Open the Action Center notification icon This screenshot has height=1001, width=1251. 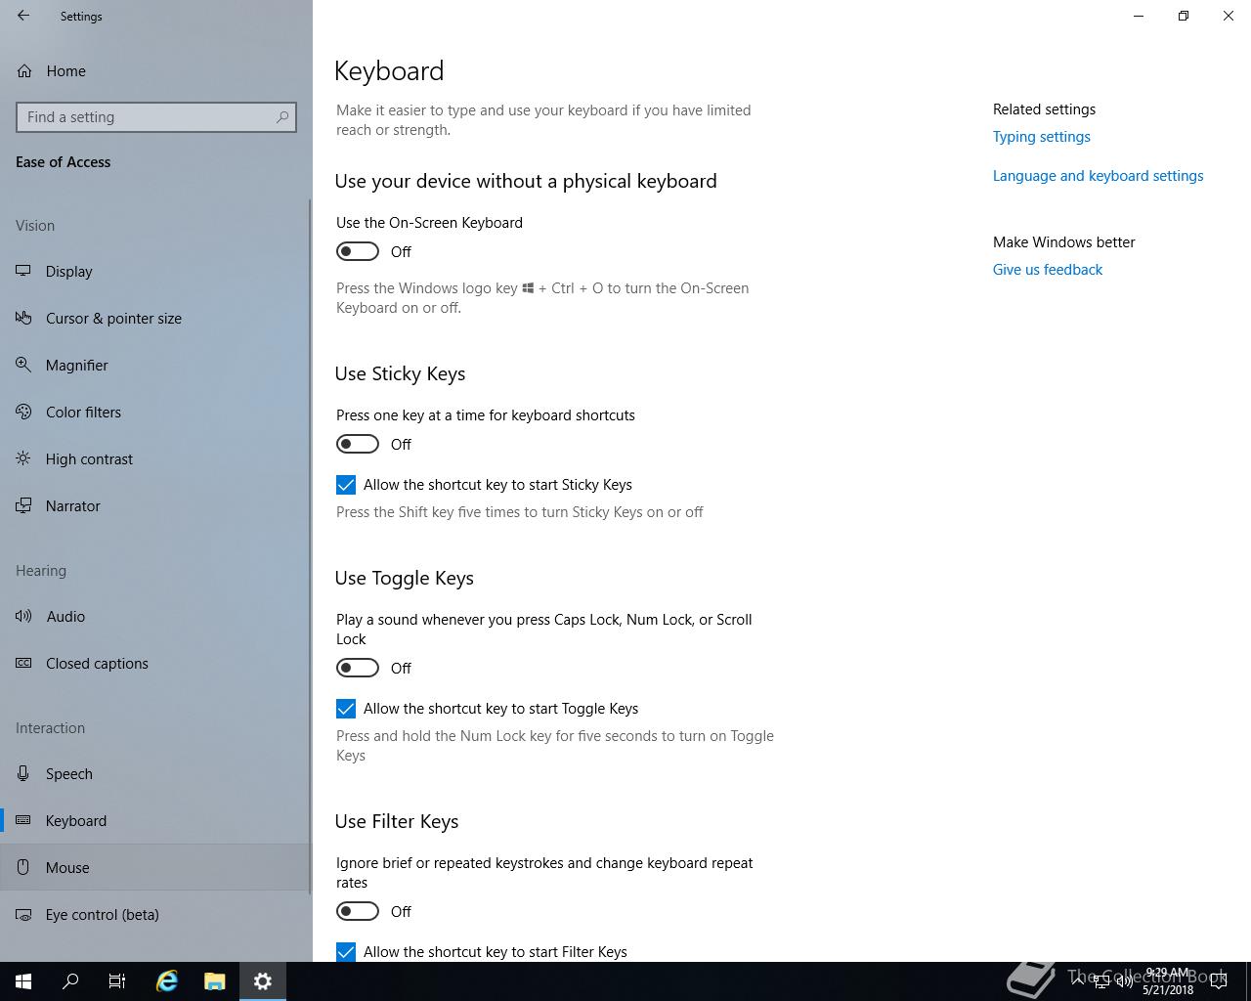coord(1218,981)
